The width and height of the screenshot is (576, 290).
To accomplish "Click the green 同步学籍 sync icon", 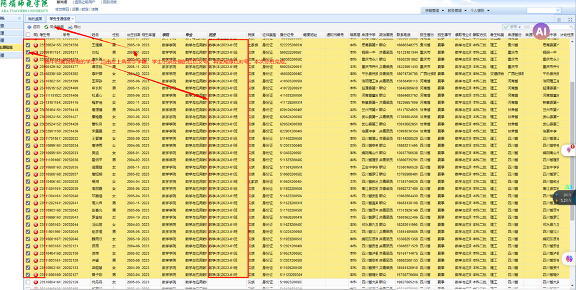I will (46, 27).
